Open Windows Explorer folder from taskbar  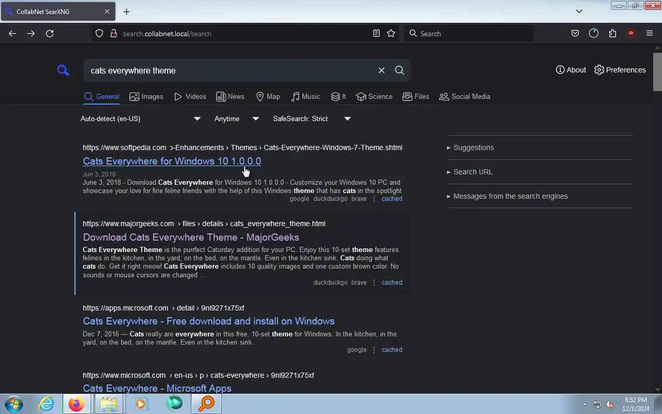[109, 404]
